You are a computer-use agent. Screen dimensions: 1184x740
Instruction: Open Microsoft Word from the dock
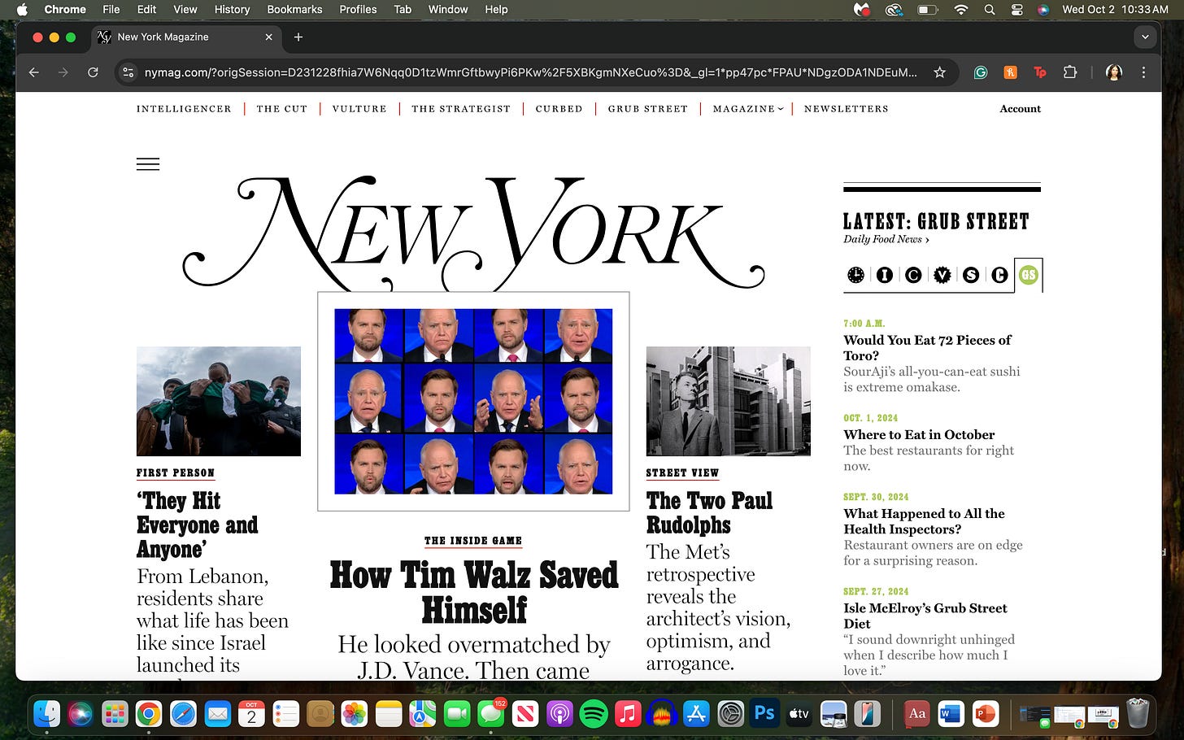[951, 714]
